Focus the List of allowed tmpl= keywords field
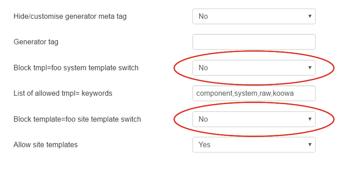The image size is (348, 174). coord(254,93)
